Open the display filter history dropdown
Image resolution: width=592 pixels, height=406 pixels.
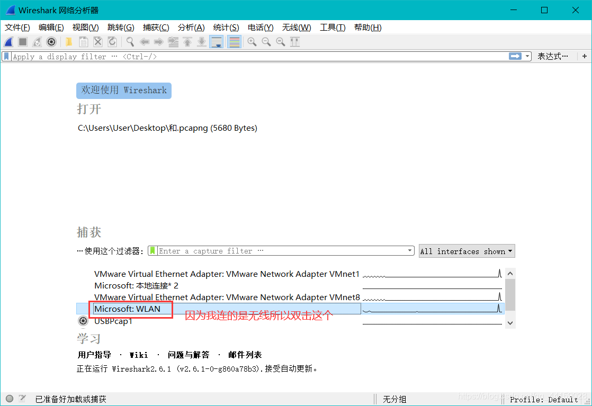tap(527, 56)
